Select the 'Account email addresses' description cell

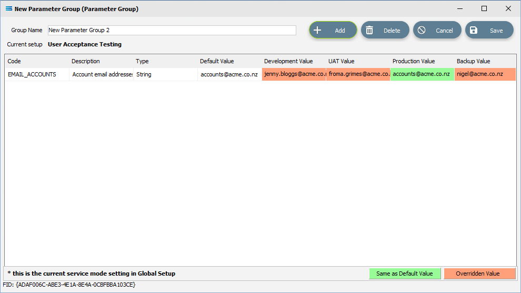[x=101, y=74]
